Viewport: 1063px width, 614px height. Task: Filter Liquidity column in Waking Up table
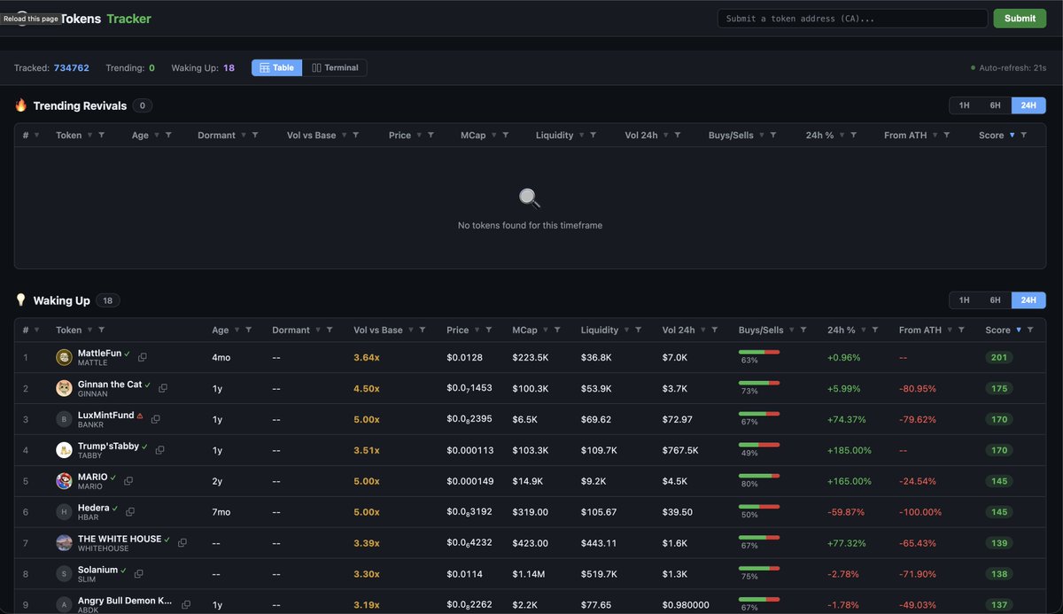tap(640, 330)
